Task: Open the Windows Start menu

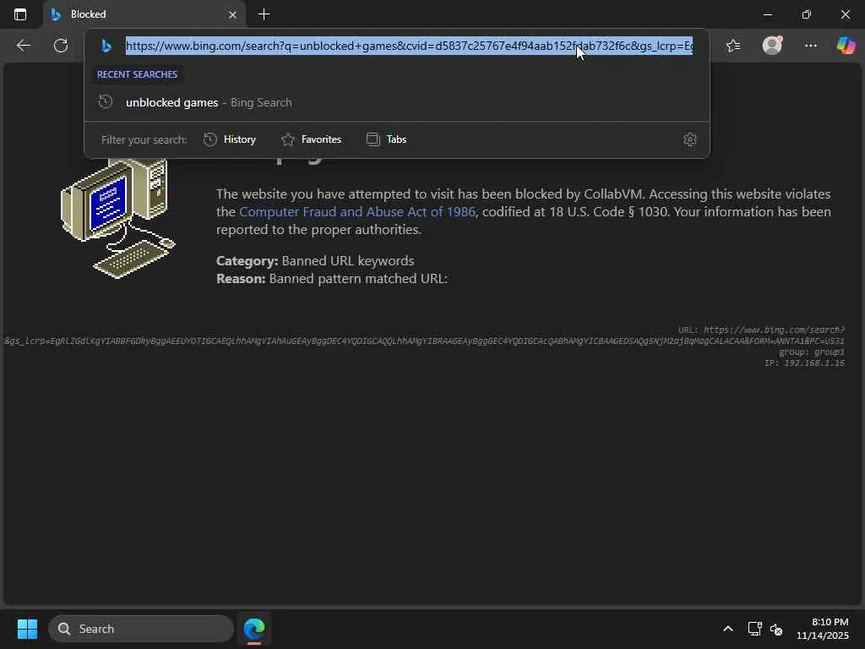Action: coord(27,629)
